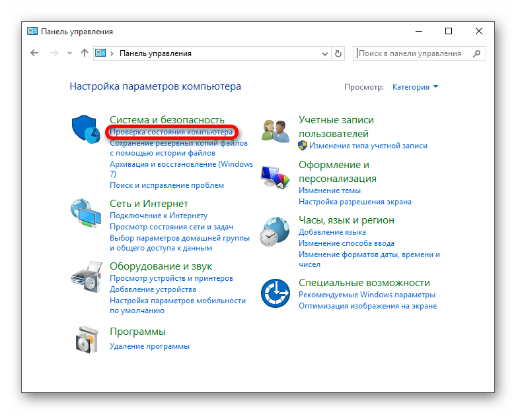Screen dimensions: 516x414
Task: Open Поиск и исправление проблем link
Action: tap(166, 185)
